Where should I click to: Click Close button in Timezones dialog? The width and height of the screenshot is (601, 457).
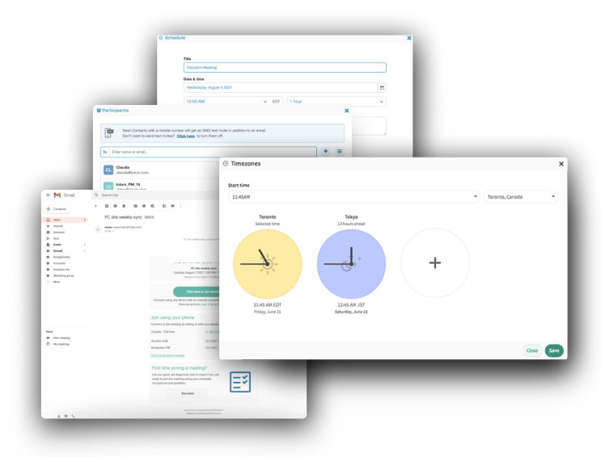tap(531, 350)
